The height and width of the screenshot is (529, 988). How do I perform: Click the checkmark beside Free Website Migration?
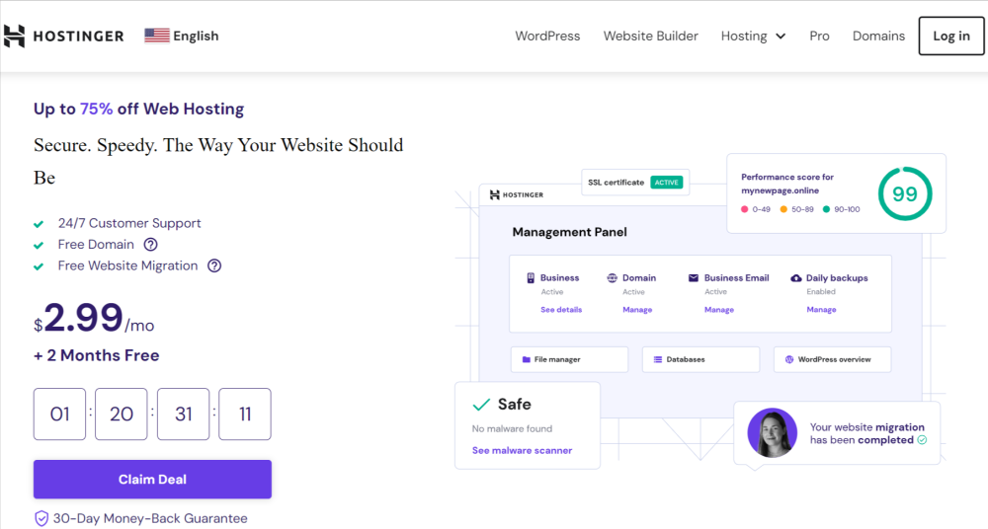pyautogui.click(x=39, y=267)
